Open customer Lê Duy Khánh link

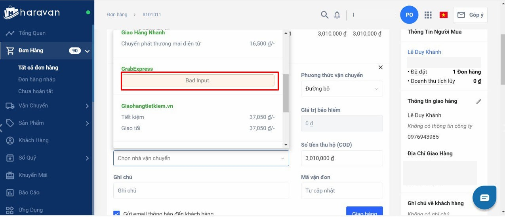(x=424, y=52)
